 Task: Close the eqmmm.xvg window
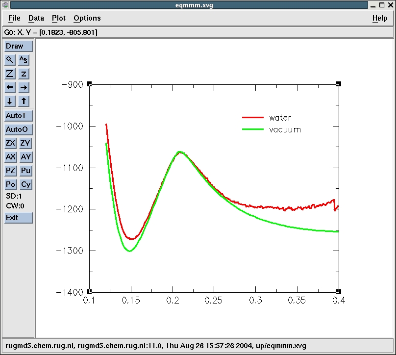tap(391, 5)
